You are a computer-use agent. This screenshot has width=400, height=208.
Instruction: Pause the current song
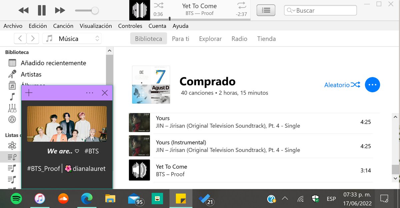click(42, 11)
